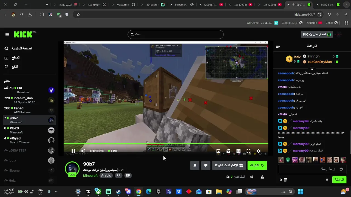The image size is (351, 197).
Task: Pause the live stream video
Action: pyautogui.click(x=73, y=151)
